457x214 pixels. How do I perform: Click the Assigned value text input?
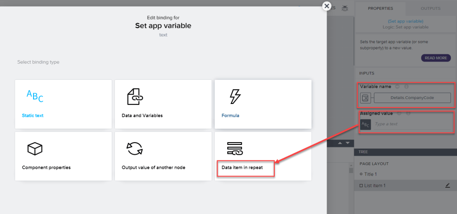click(411, 124)
